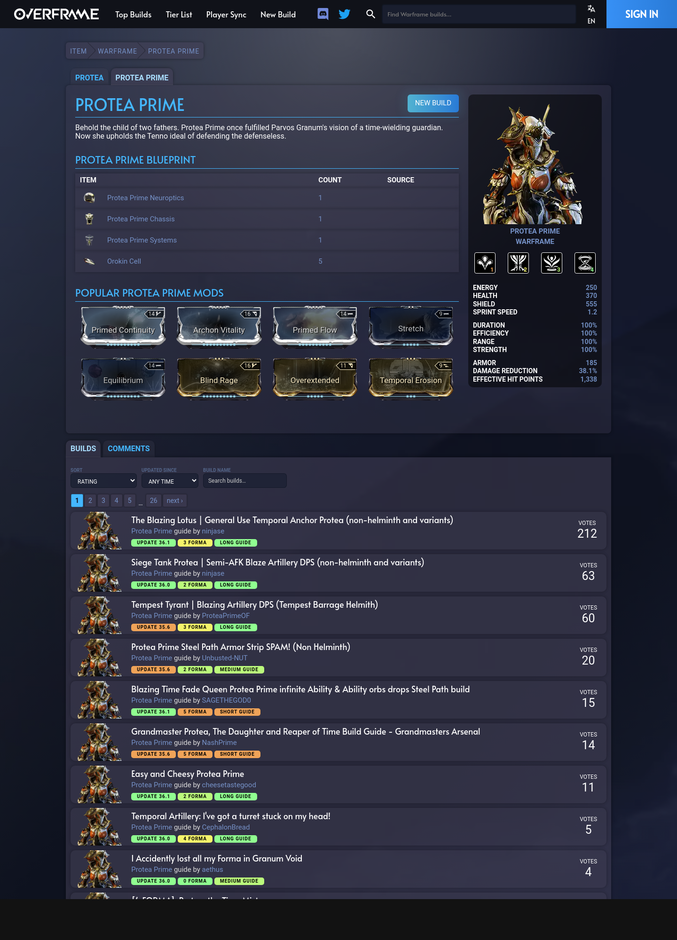Open the Twitter bird icon link
The height and width of the screenshot is (940, 677).
click(345, 14)
